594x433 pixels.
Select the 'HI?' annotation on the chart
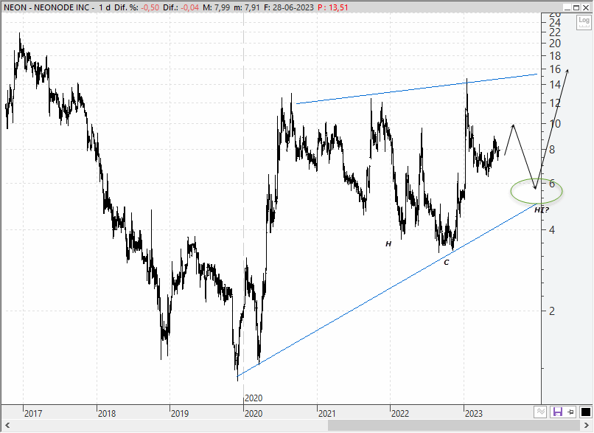542,210
